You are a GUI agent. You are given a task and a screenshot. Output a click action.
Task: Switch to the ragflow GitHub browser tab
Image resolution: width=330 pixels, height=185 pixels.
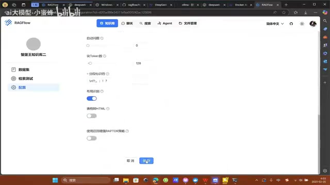pyautogui.click(x=134, y=5)
